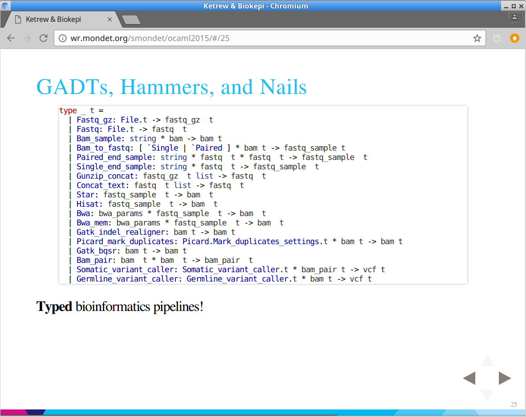
Task: Open the orange circular extension icon
Action: 514,38
